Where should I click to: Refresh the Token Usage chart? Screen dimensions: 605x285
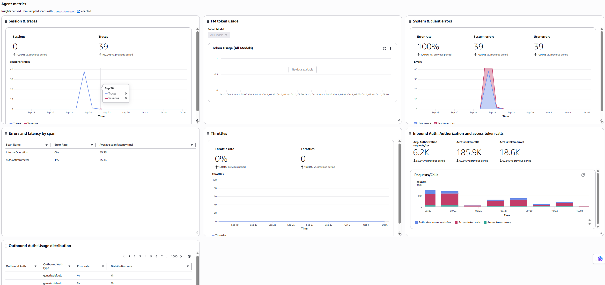point(385,49)
